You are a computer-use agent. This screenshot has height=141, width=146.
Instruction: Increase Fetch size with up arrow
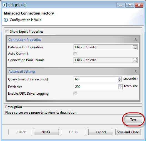(x=120, y=86)
